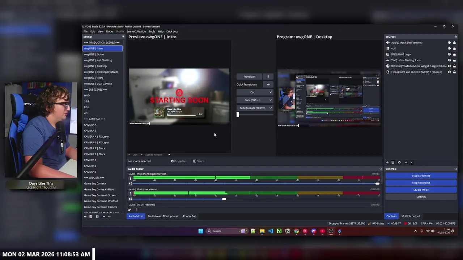
Task: Open Notion from taskbar
Action: 288,231
